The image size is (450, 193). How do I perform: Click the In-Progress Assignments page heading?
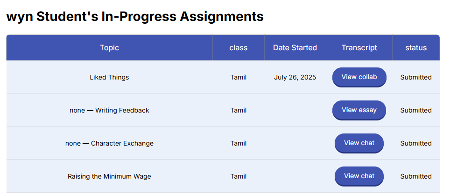(x=135, y=17)
